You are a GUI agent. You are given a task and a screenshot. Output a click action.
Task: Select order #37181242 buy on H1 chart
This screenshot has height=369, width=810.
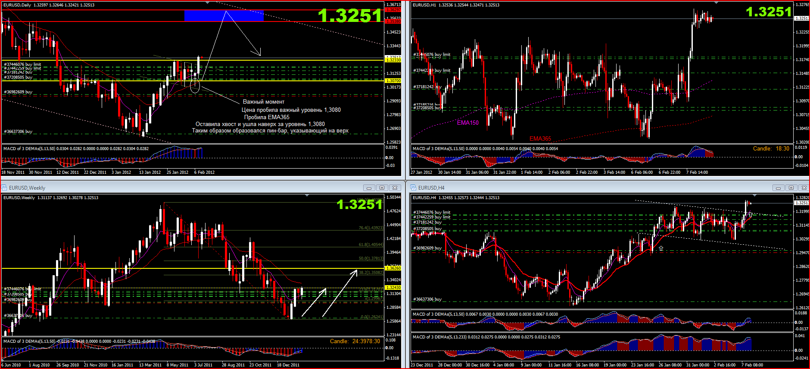[x=427, y=87]
